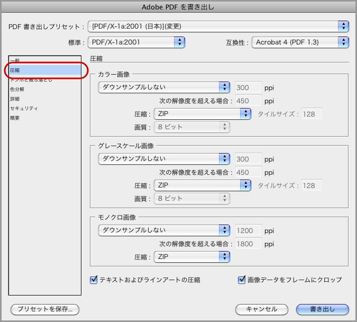Open the 標準 PDF/X-1a:2001 dropdown
The image size is (357, 322).
(x=136, y=42)
